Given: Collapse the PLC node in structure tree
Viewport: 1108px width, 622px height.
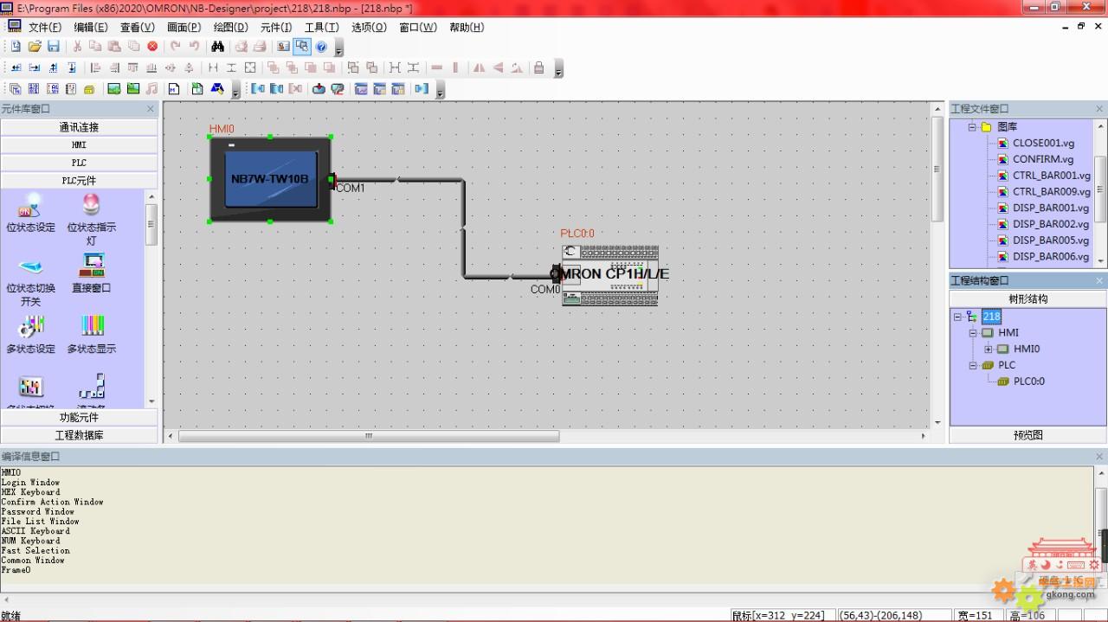Looking at the screenshot, I should tap(972, 365).
